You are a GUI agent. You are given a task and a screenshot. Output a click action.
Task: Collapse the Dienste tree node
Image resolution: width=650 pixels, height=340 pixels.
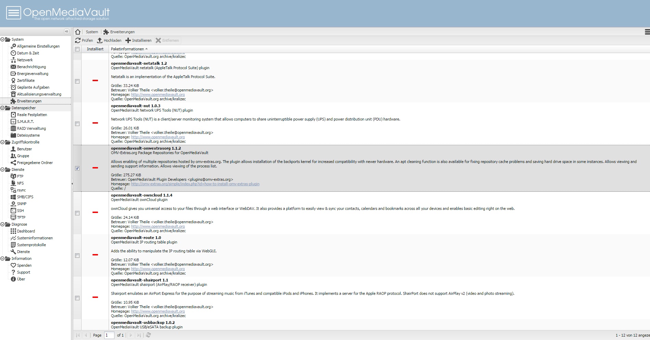click(2, 169)
